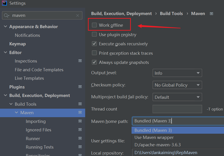
Task: Click project-level icon beside Maven breadcrumb
Action: pos(212,14)
